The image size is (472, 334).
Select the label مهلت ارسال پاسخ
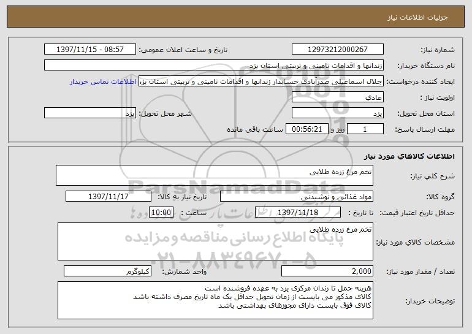coord(425,129)
